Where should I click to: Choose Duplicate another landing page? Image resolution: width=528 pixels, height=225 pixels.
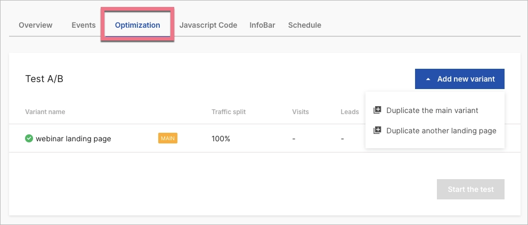click(x=441, y=131)
